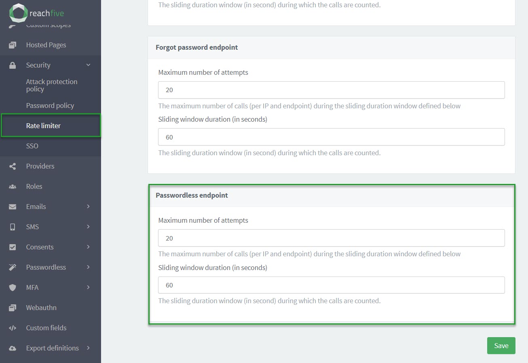Edit Forgot password maximum attempts field

click(332, 90)
